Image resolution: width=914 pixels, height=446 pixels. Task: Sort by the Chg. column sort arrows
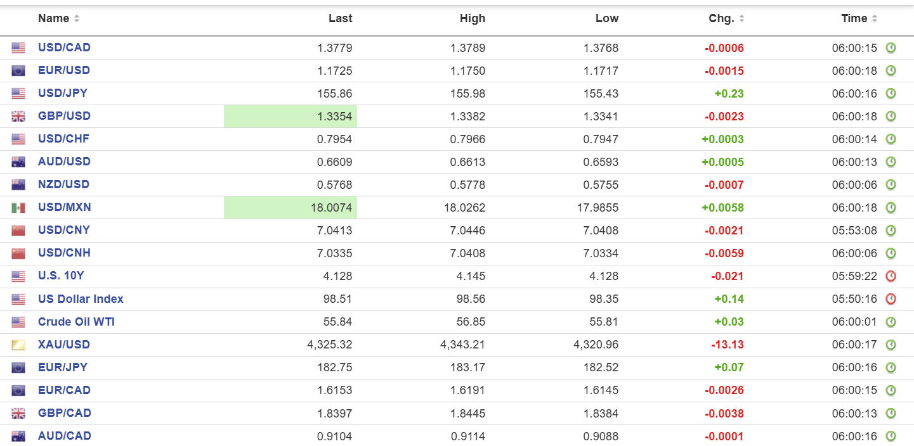pyautogui.click(x=741, y=19)
